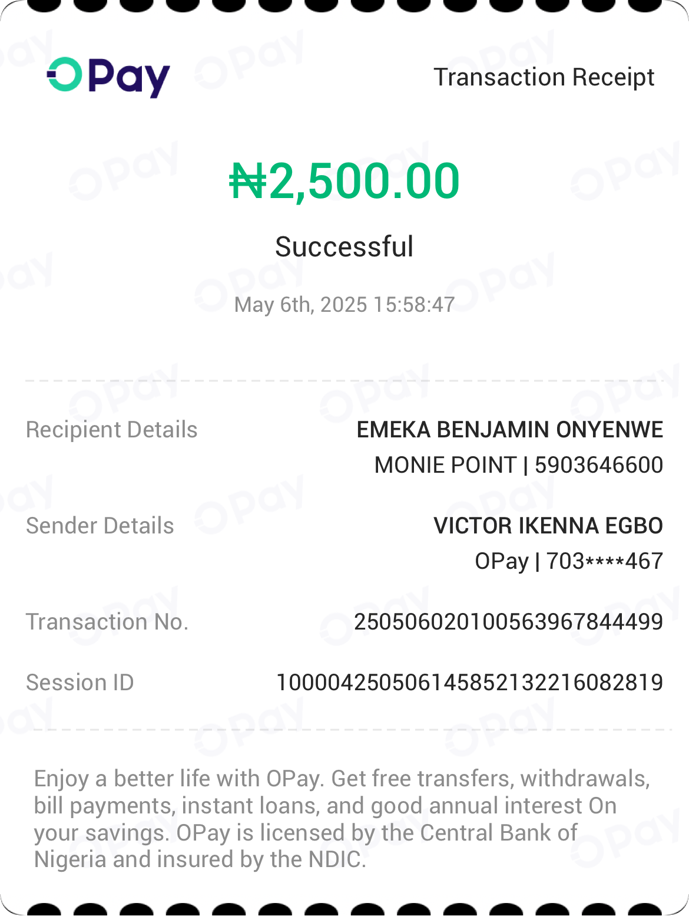Screen dimensions: 689x916
Task: Select recipient account number 5903646600
Action: pos(598,465)
